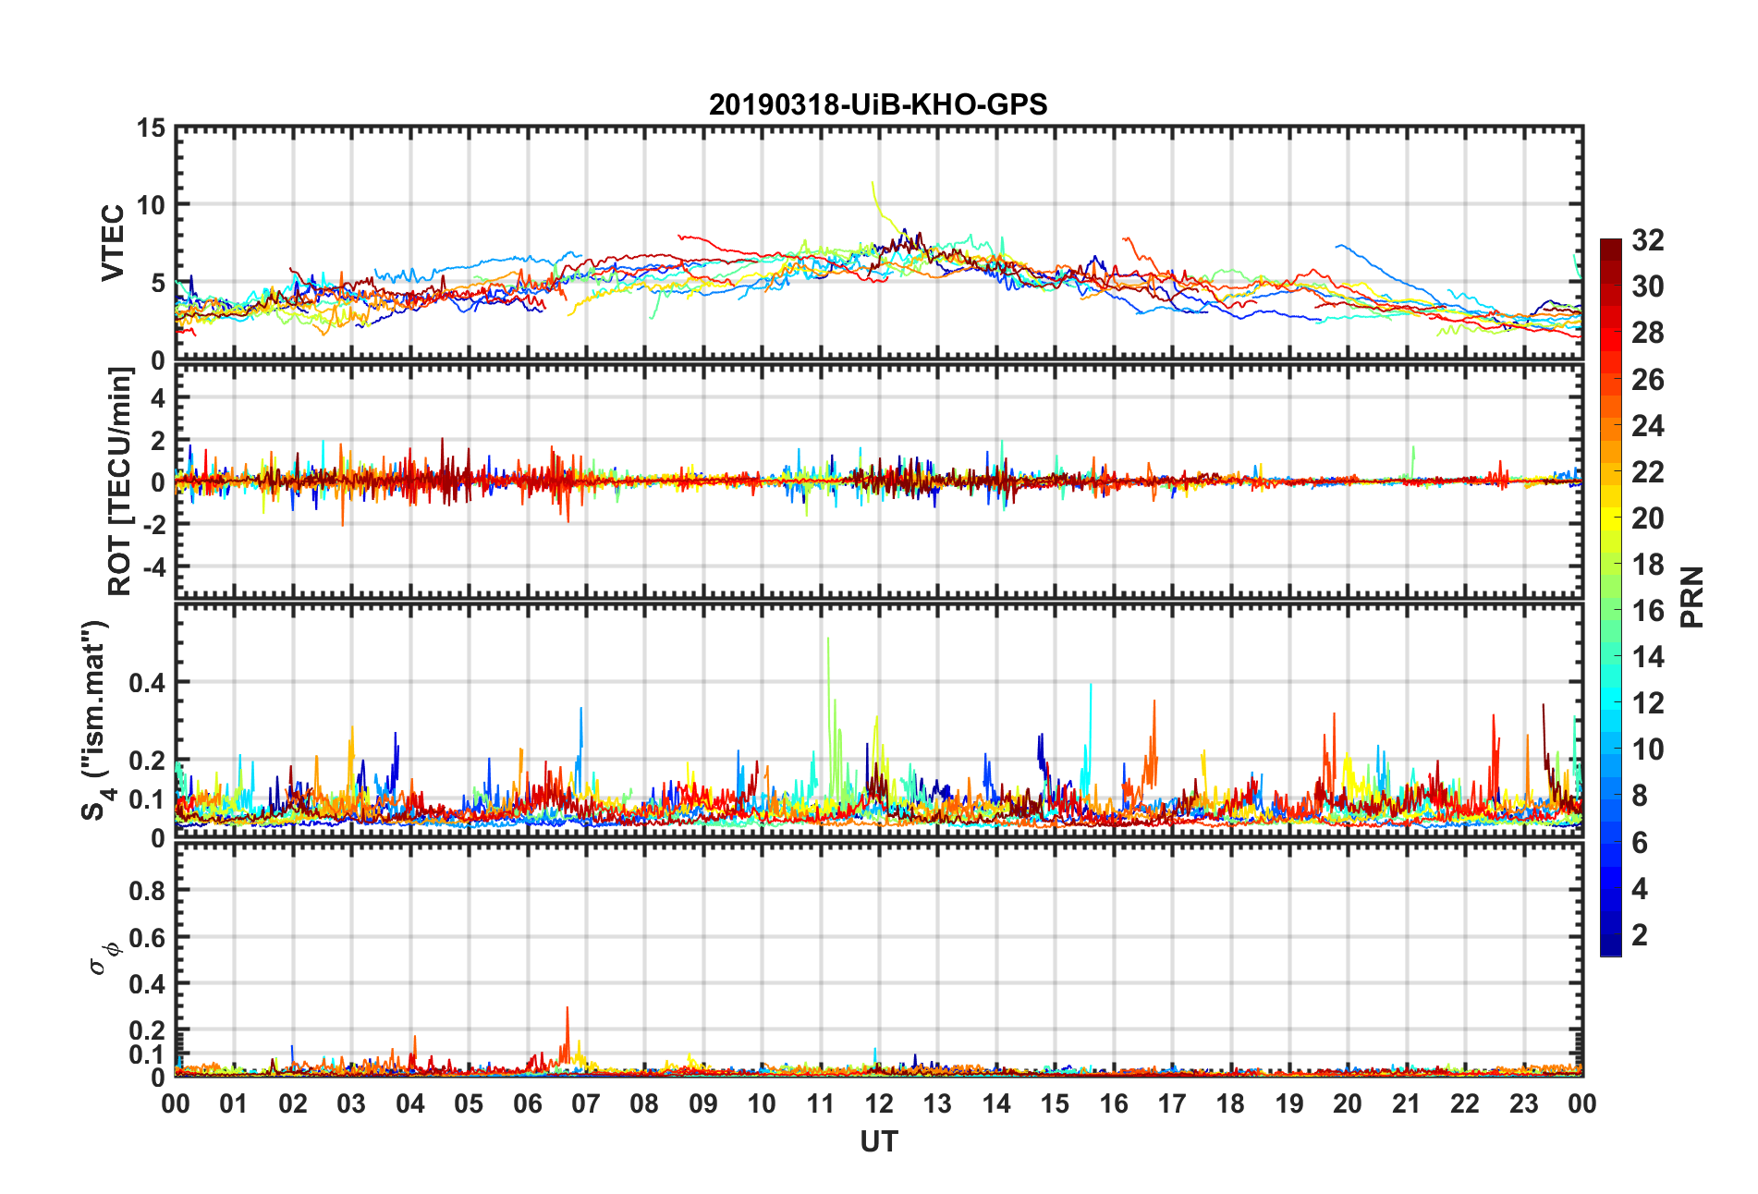1758x1194 pixels.
Task: Click colorbar tick label 32
Action: click(1647, 240)
